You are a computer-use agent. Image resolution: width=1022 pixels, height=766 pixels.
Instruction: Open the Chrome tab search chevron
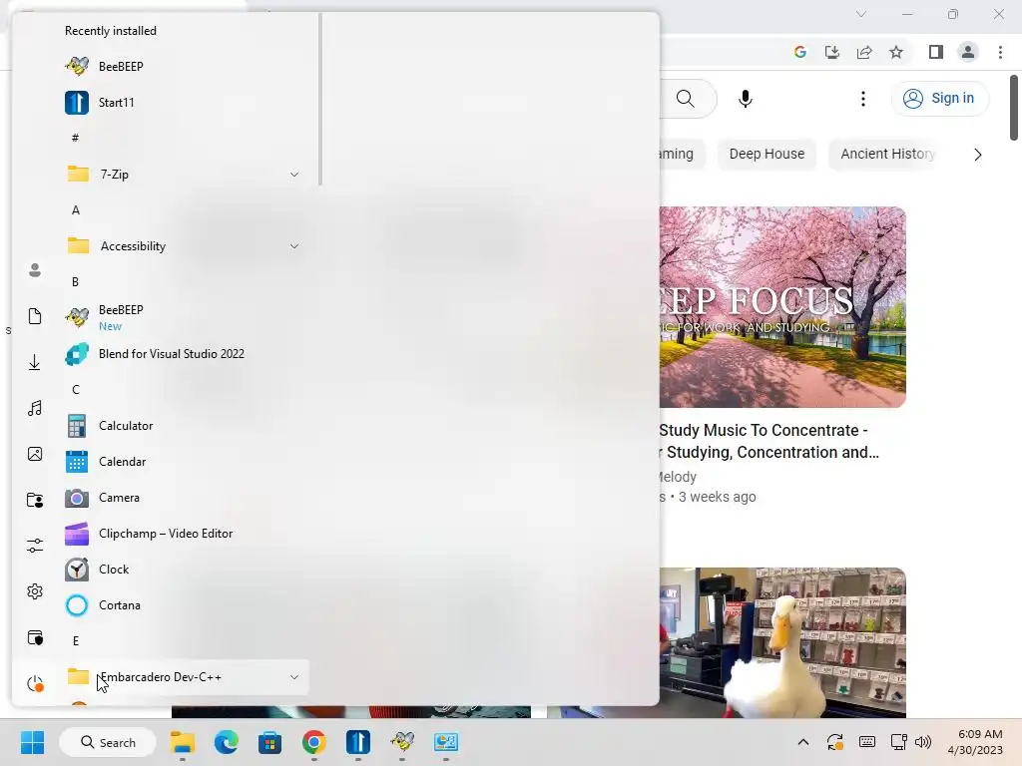[x=861, y=14]
